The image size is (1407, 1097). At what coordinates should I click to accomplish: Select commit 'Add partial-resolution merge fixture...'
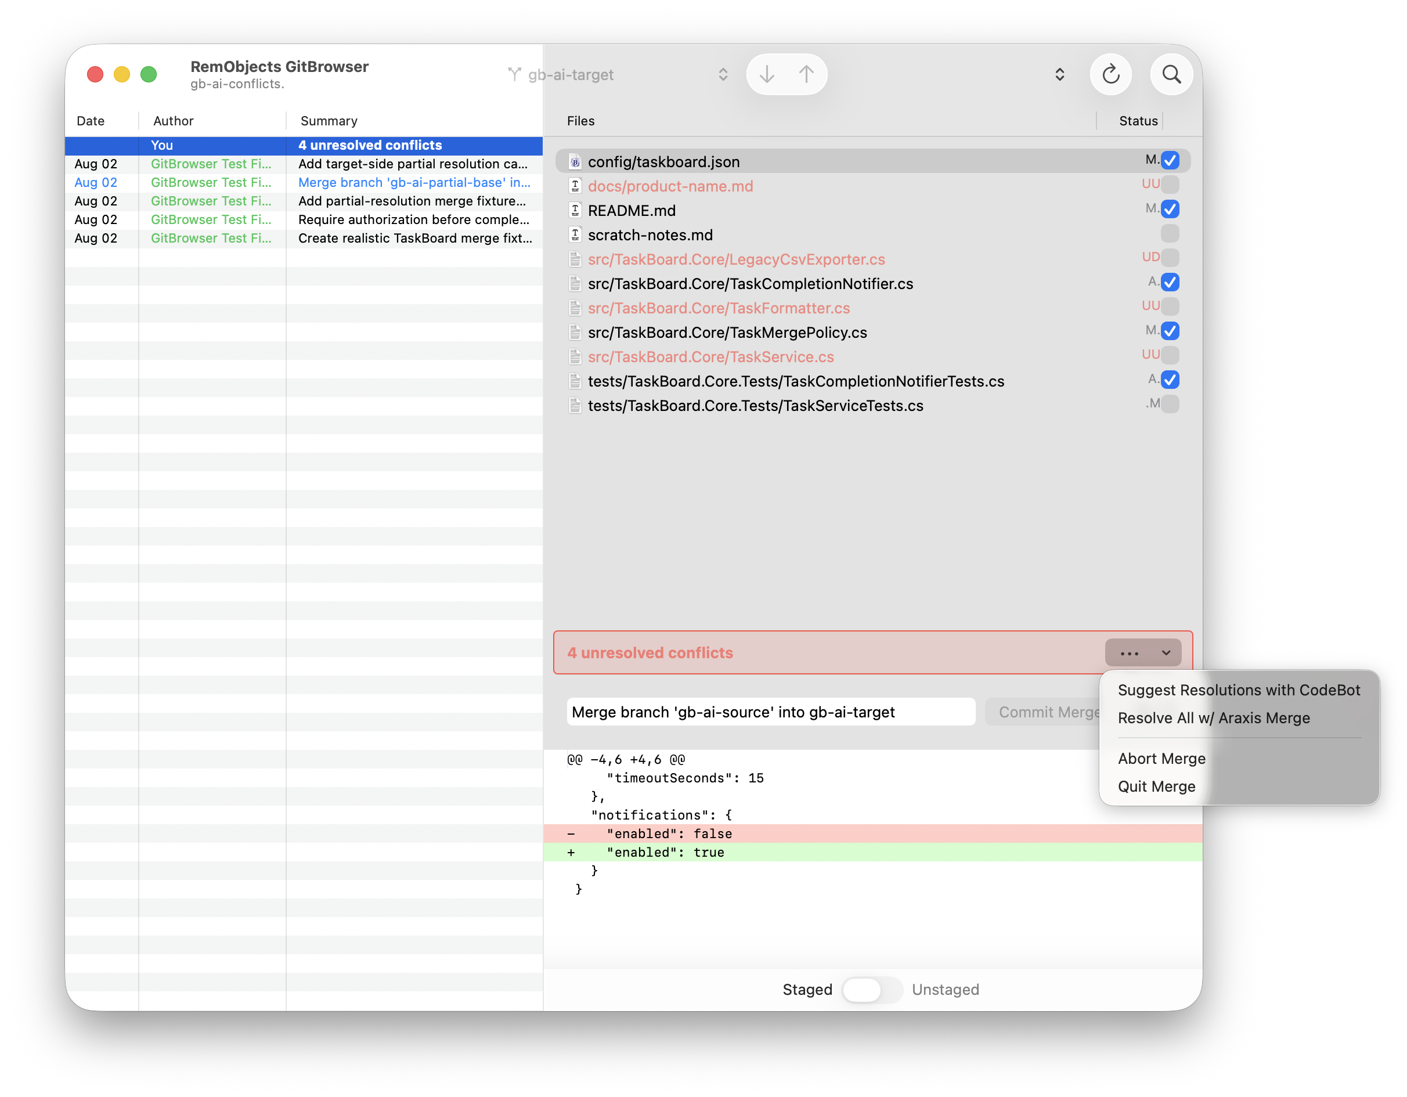click(x=304, y=201)
